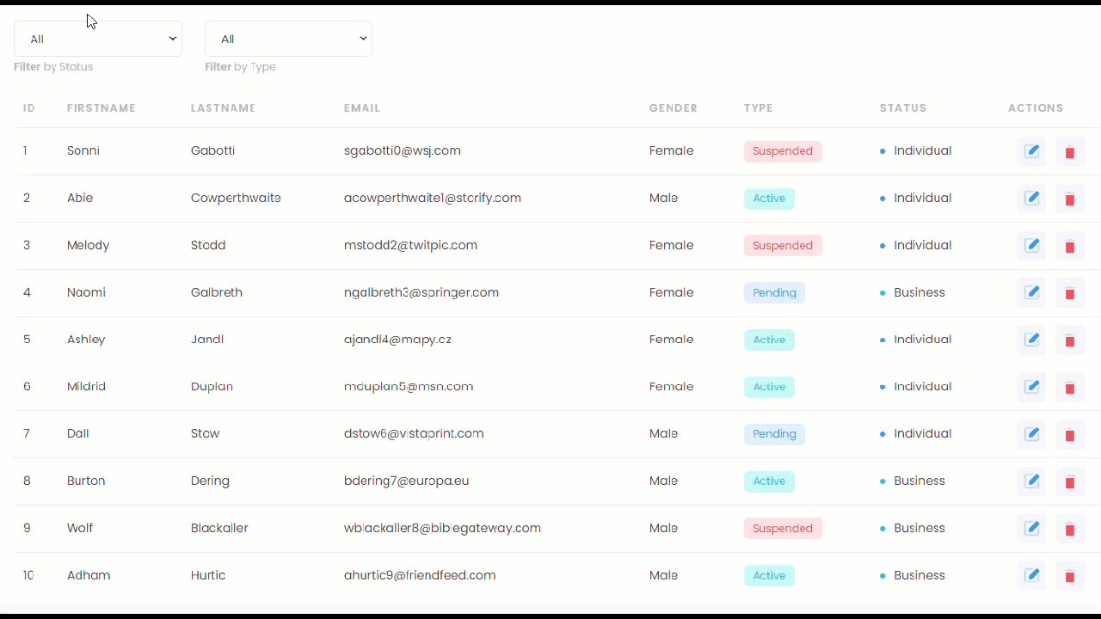This screenshot has width=1101, height=619.
Task: Sort by the Firstname column header
Action: (101, 108)
